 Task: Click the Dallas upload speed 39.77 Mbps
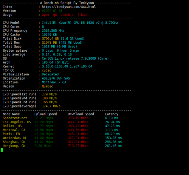tap(44, 126)
